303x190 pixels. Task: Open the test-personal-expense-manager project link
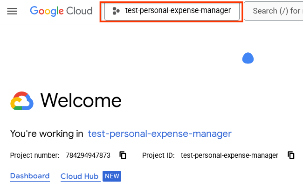(159, 134)
